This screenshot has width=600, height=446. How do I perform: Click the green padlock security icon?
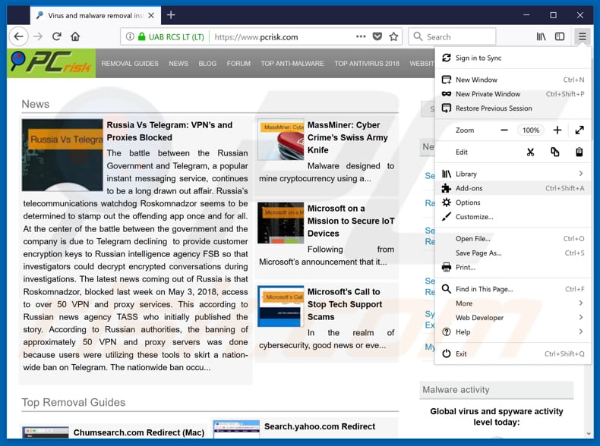click(x=141, y=36)
